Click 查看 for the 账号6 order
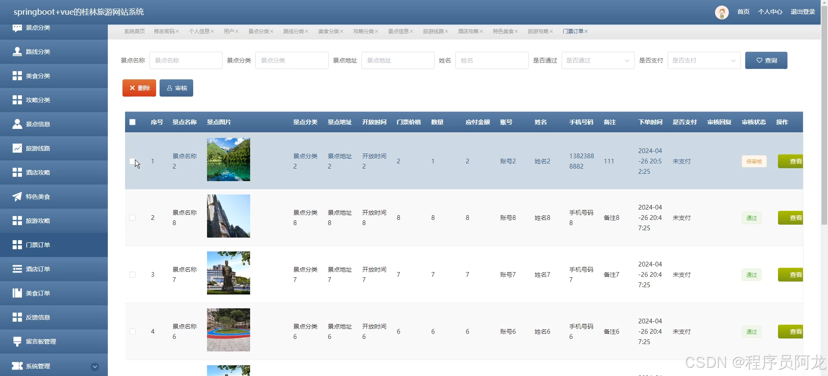This screenshot has height=376, width=828. [x=791, y=332]
